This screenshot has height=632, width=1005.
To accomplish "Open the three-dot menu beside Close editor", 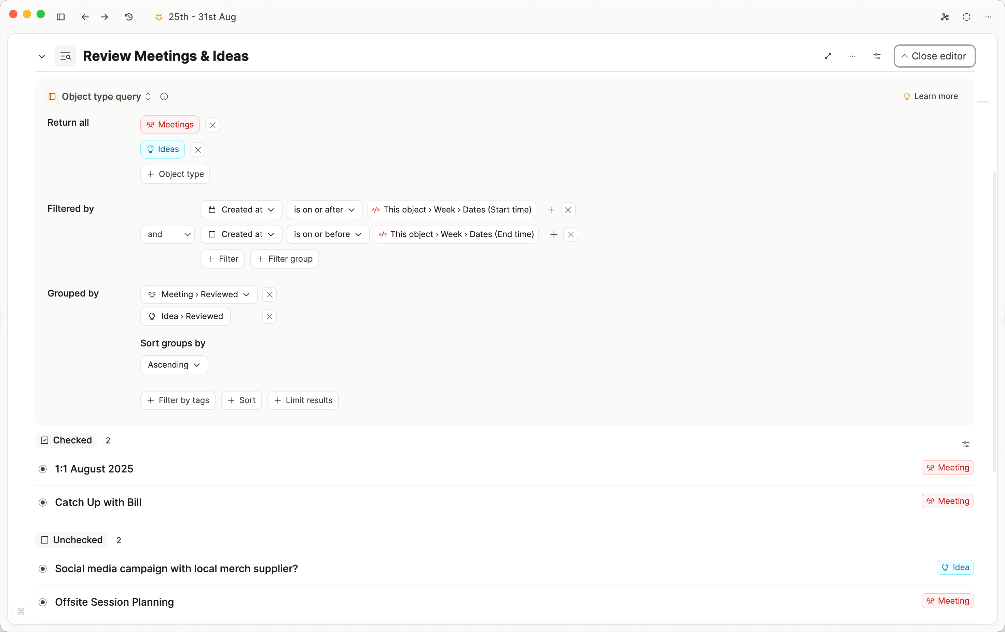I will point(853,56).
